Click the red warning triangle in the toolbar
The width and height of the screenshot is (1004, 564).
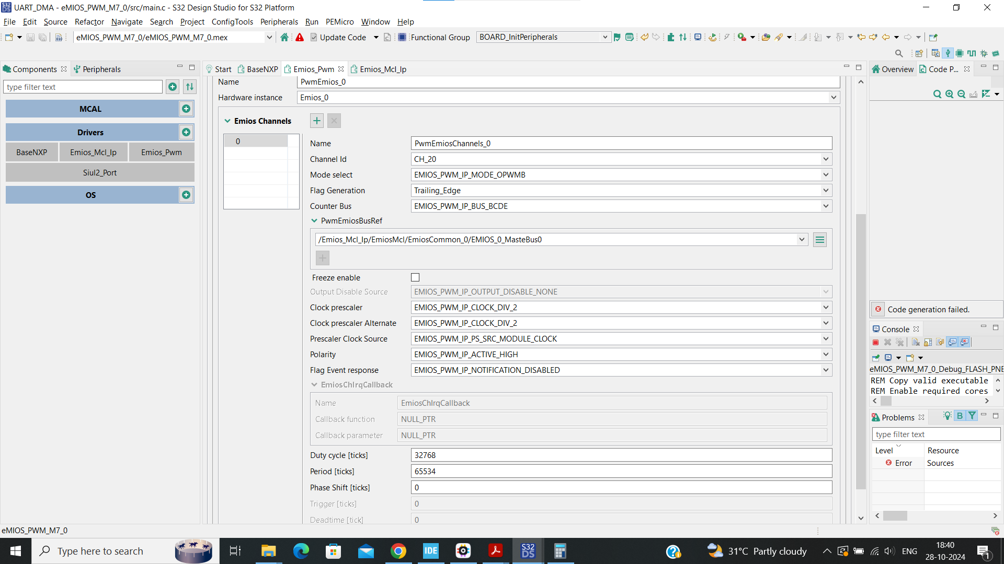click(x=300, y=37)
